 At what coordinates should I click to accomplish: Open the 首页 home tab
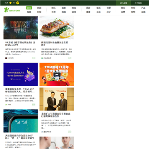(29, 8)
